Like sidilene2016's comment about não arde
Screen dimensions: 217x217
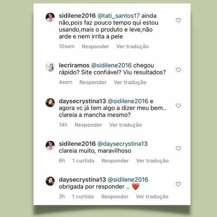tap(178, 20)
